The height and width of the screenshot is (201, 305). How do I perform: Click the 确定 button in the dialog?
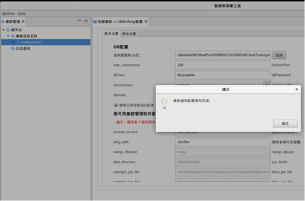pos(285,123)
